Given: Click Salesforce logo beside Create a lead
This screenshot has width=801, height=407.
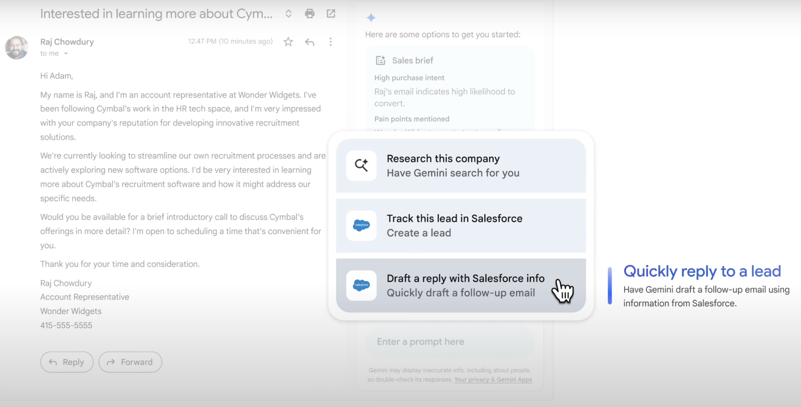Looking at the screenshot, I should point(361,226).
